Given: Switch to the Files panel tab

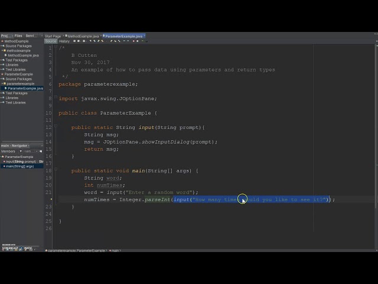Looking at the screenshot, I should click(18, 35).
